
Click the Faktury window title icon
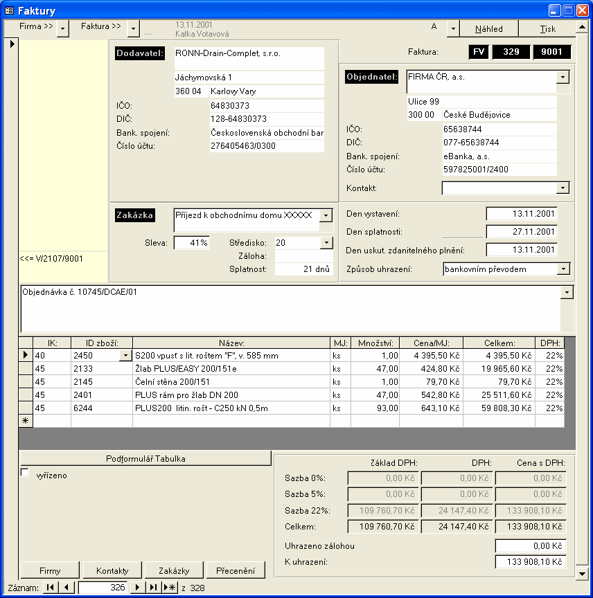pyautogui.click(x=10, y=10)
